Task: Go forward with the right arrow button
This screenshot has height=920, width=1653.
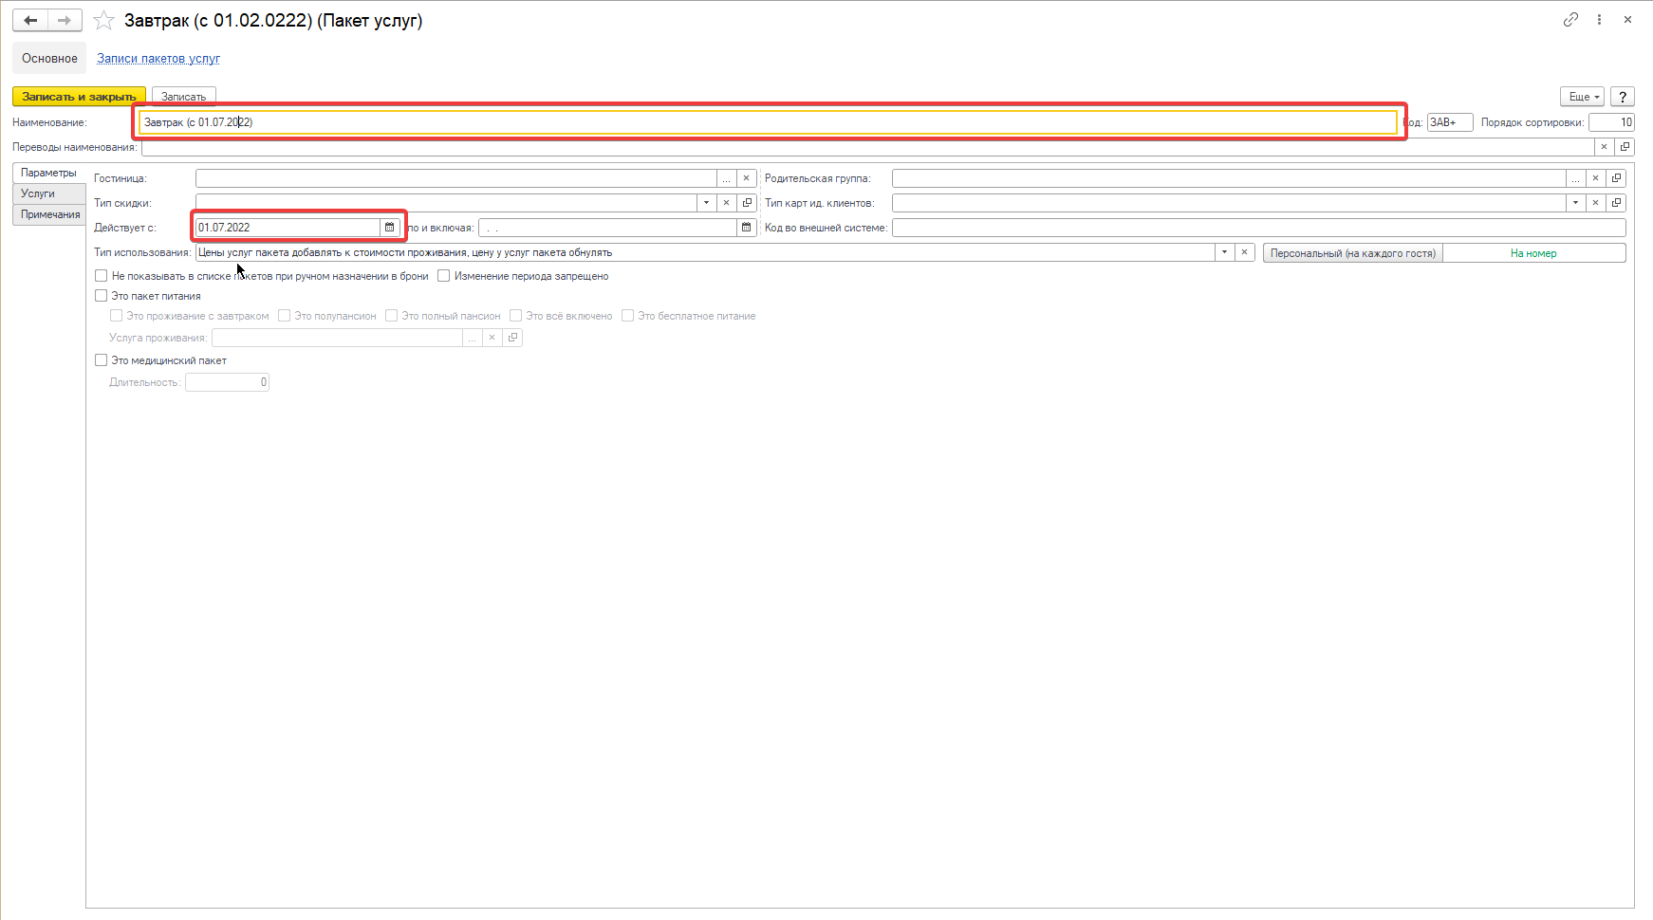Action: click(65, 20)
